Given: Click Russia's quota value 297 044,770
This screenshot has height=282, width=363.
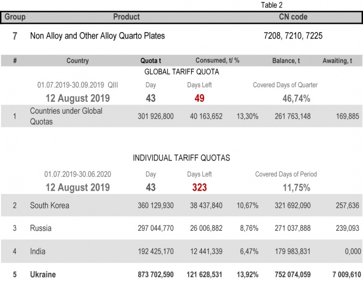Looking at the screenshot, I should (x=156, y=229).
